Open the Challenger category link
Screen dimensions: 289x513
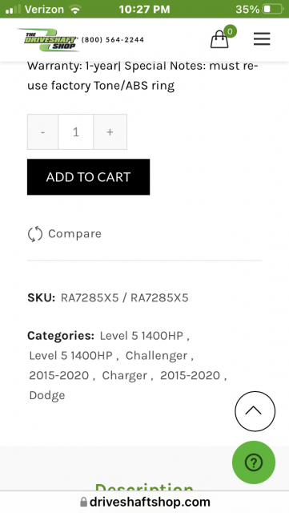pos(156,356)
